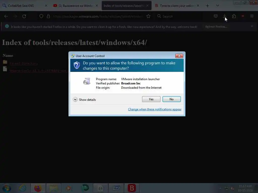
Task: Click the UAC shield question icon
Action: coord(77,65)
